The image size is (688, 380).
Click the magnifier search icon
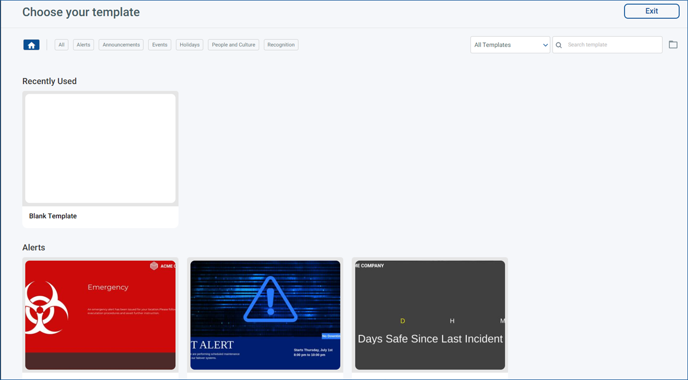[559, 45]
